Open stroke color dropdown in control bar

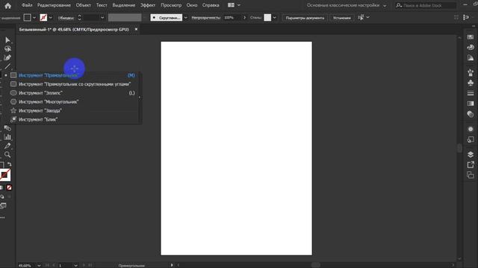(51, 18)
